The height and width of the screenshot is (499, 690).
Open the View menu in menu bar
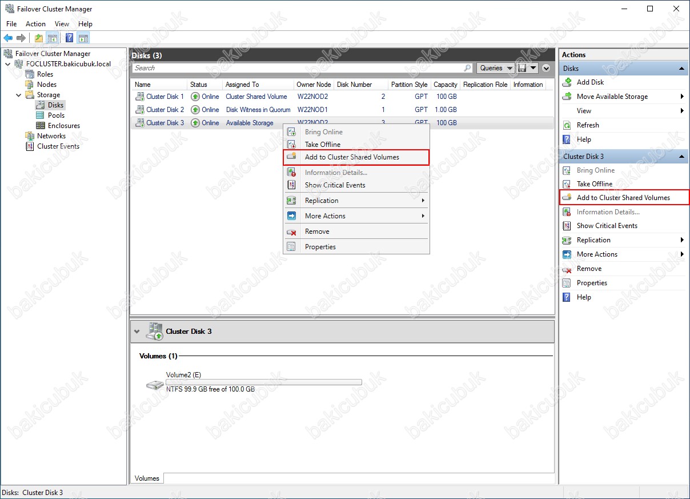tap(62, 24)
